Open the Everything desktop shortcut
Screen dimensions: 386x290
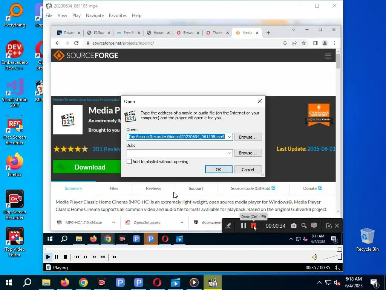[x=15, y=15]
